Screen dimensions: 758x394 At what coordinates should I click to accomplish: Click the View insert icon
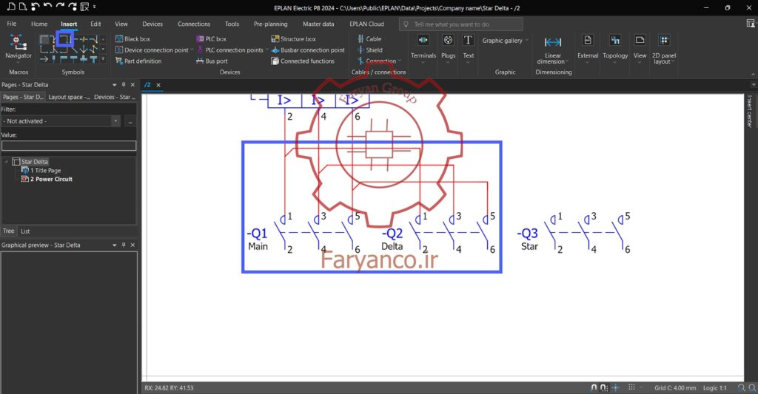(x=640, y=41)
